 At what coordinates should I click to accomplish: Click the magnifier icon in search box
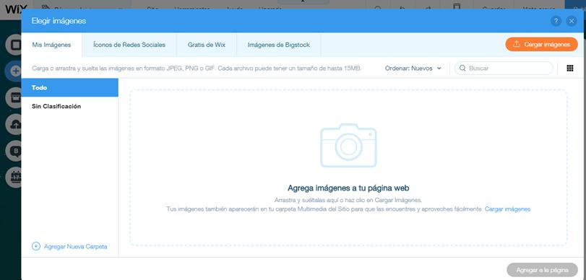462,69
